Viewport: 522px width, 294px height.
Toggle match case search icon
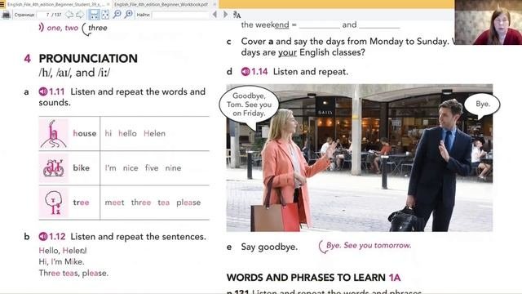coord(237,15)
